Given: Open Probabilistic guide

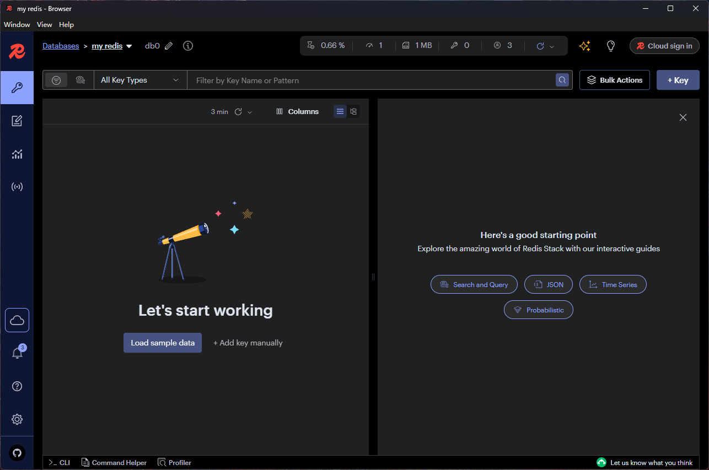Looking at the screenshot, I should click(539, 310).
